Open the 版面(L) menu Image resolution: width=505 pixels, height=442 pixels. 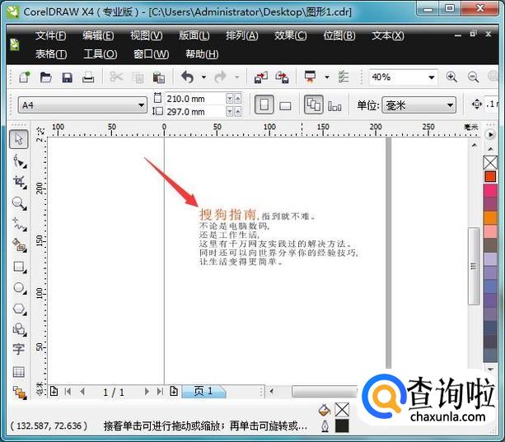tap(194, 35)
